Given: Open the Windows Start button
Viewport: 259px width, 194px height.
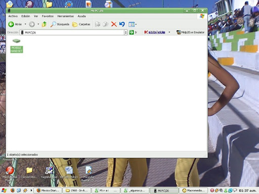Looking at the screenshot, I should point(4,190).
